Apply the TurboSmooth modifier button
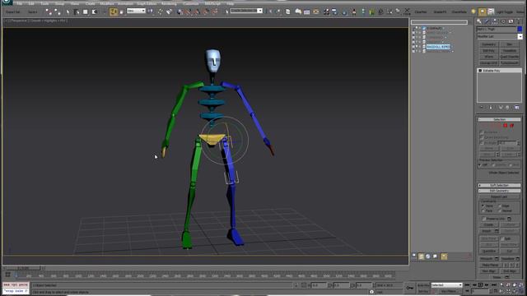The image size is (527, 296). [510, 62]
